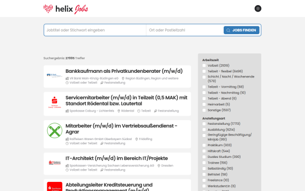Click building icon beside Sparkassen-Versicherung Sachsen
The height and width of the screenshot is (191, 305).
[67, 166]
